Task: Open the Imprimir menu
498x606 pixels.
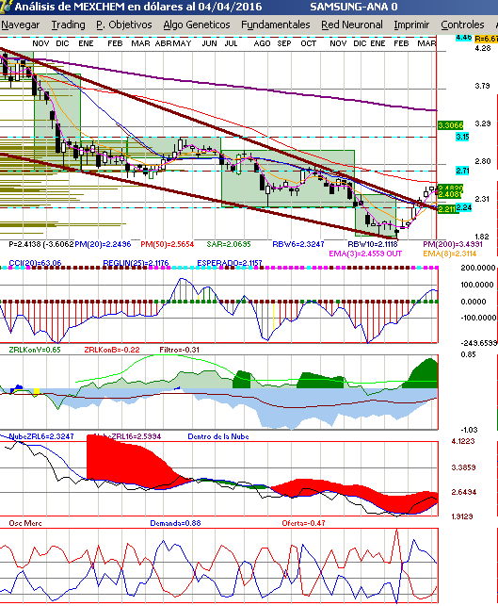Action: [x=411, y=25]
